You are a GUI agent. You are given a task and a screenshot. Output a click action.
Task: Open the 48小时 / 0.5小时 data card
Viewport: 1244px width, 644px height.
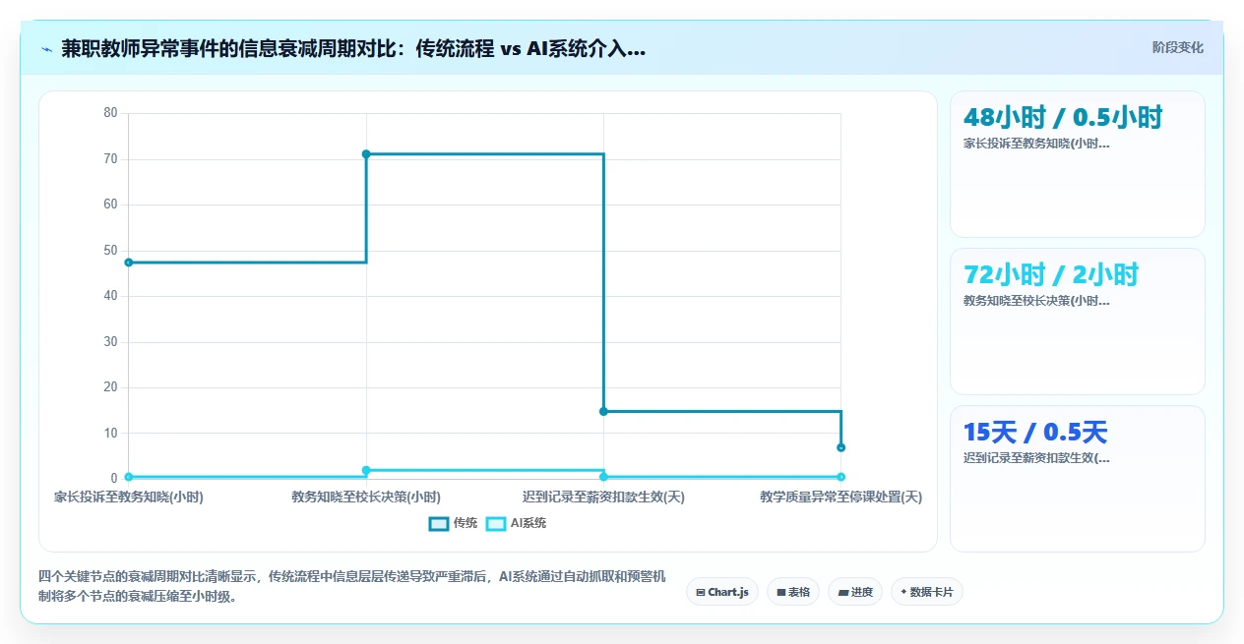pos(1077,164)
